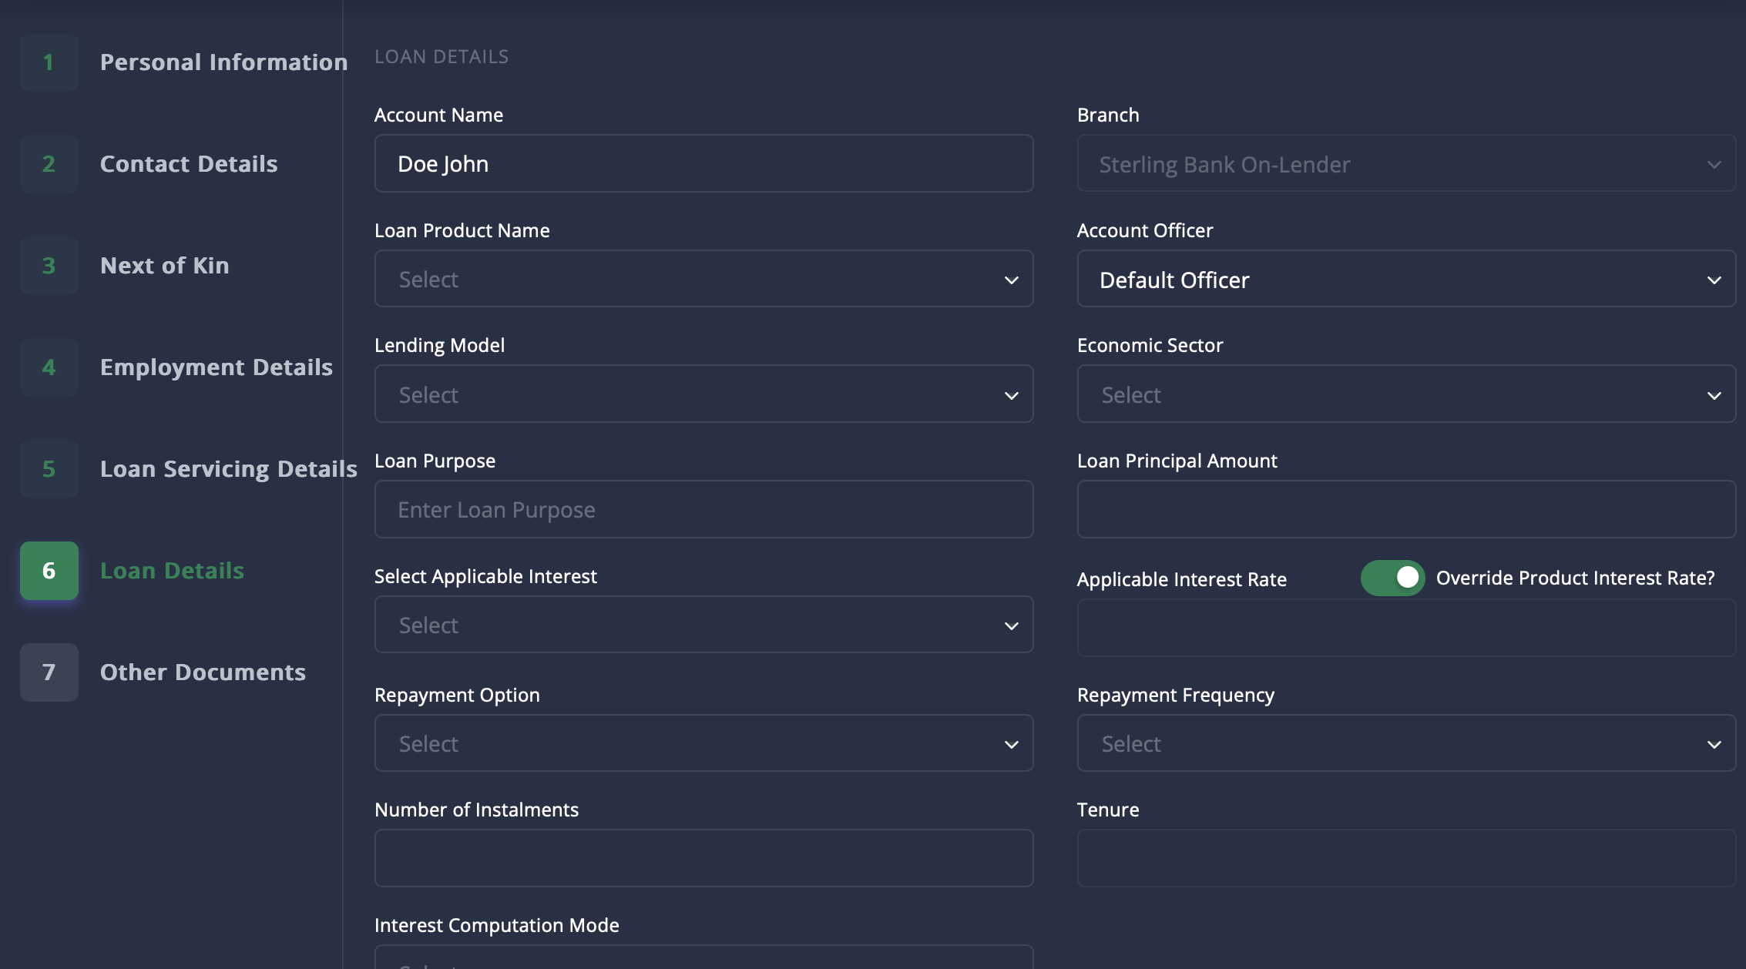Focus the Number of Instalments field
The width and height of the screenshot is (1746, 969).
click(703, 858)
